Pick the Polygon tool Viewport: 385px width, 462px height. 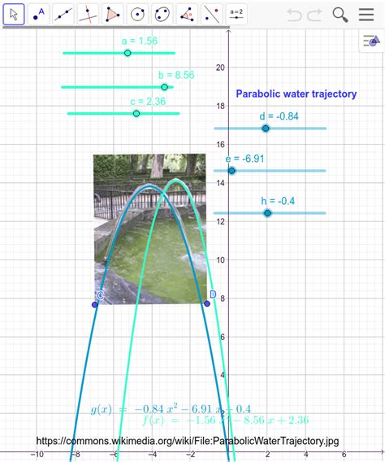[x=113, y=14]
